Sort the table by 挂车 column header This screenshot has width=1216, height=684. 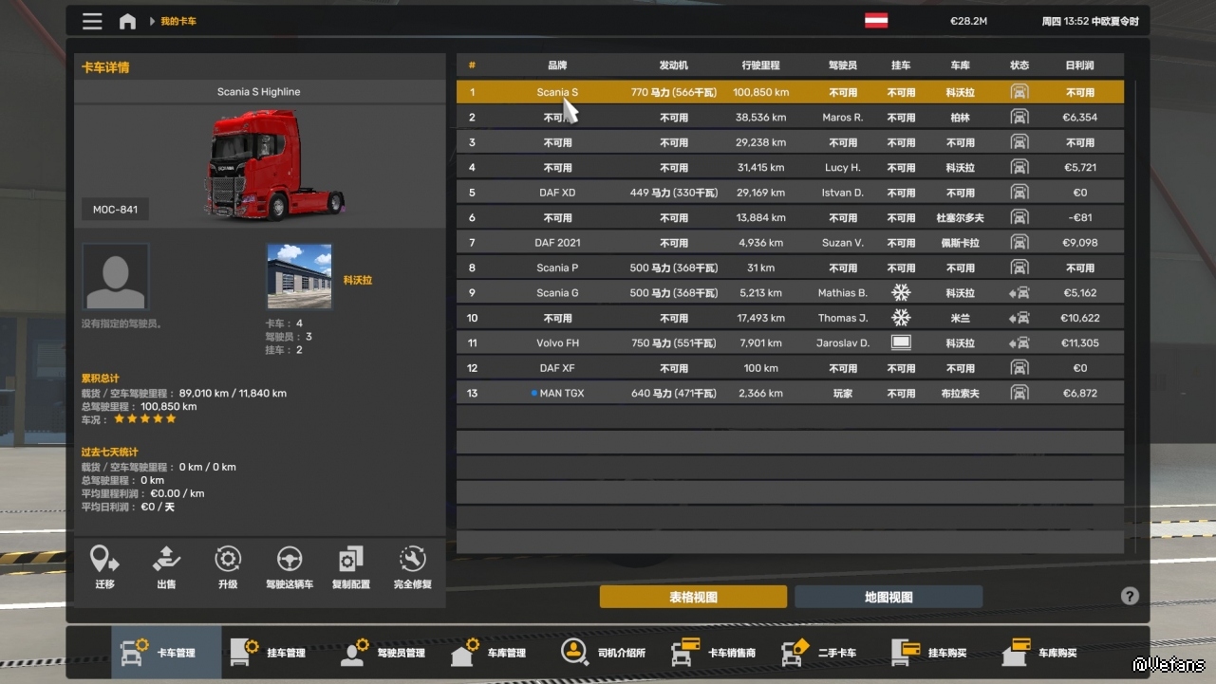901,65
